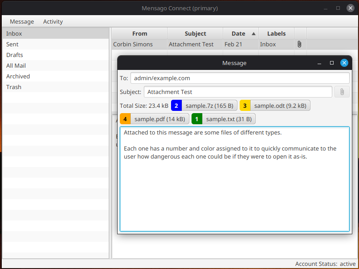Click the paperclip attach button beside Subject
The width and height of the screenshot is (359, 269).
pos(342,92)
